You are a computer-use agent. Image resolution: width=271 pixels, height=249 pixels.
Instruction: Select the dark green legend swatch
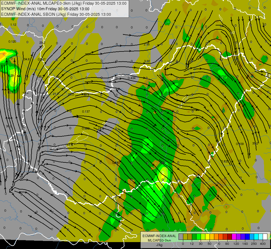coord(194,237)
